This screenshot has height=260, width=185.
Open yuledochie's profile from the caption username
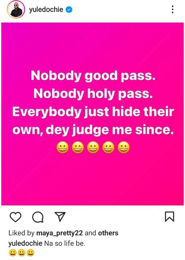pyautogui.click(x=25, y=243)
